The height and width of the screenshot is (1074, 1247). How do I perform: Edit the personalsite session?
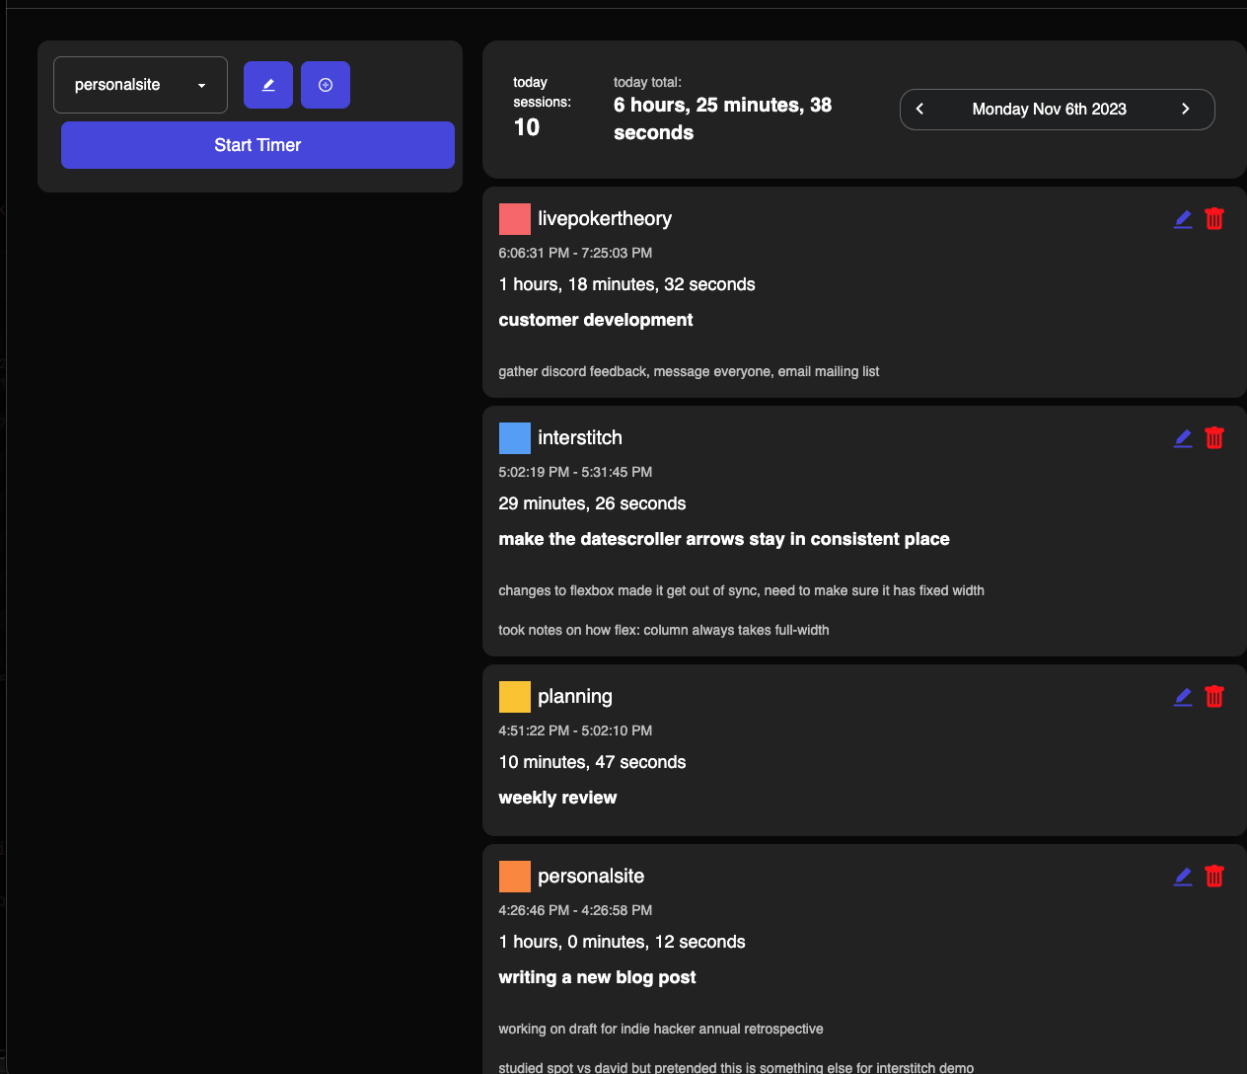click(1183, 877)
